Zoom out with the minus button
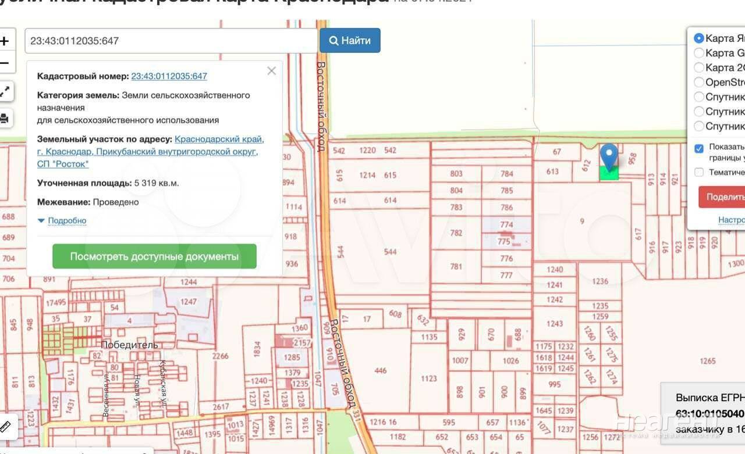 (x=5, y=63)
